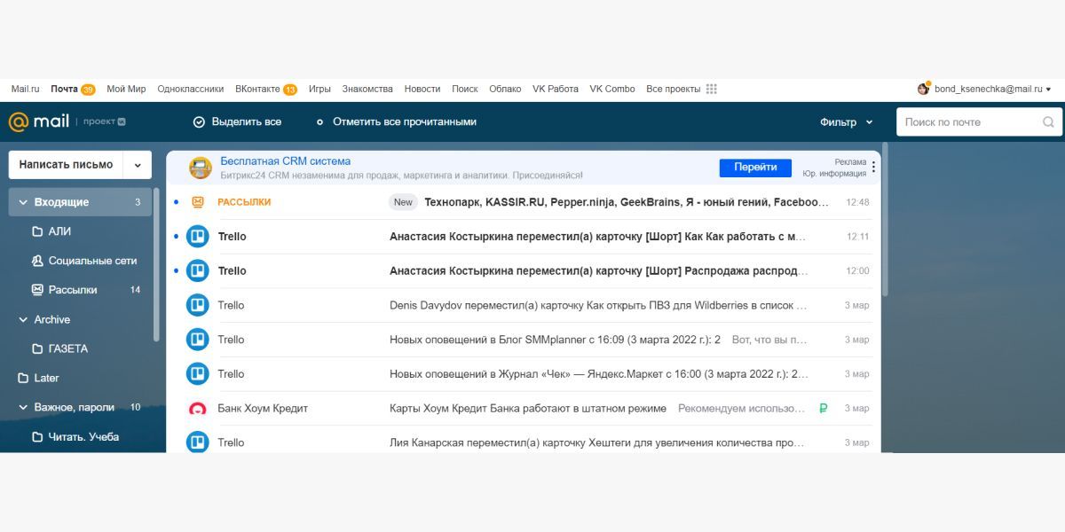Click the Bitrix24 ad icon

click(200, 168)
